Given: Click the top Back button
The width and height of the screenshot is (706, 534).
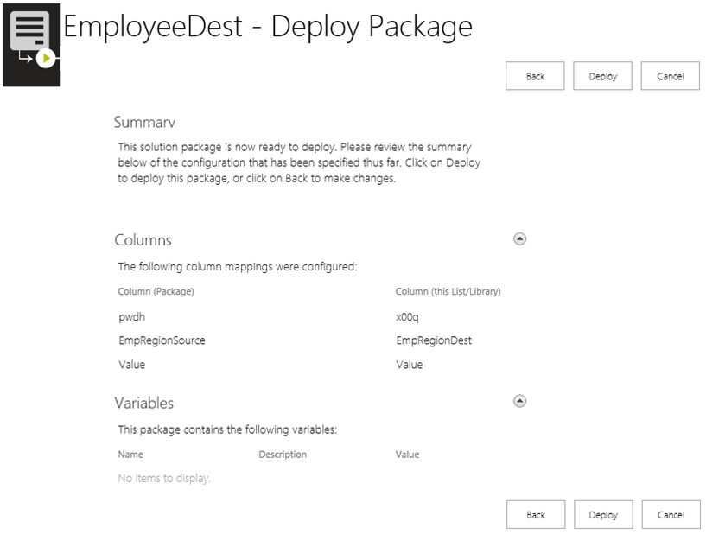Looking at the screenshot, I should (534, 76).
